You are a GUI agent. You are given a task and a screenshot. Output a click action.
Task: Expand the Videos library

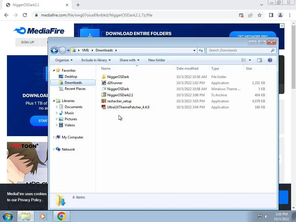click(x=57, y=125)
